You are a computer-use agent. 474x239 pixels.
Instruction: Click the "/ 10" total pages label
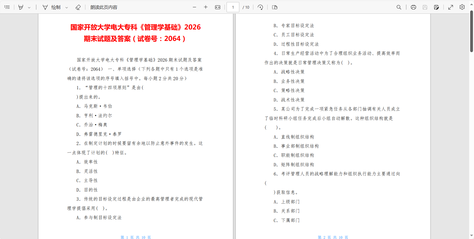click(x=246, y=7)
